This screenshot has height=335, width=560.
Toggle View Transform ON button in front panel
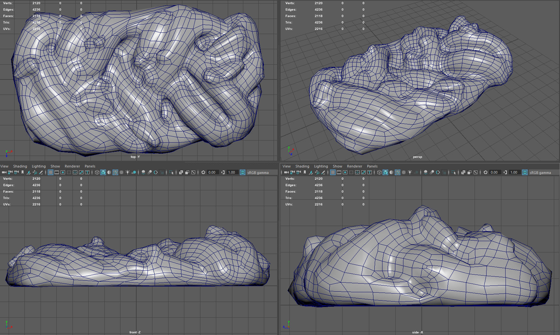243,172
